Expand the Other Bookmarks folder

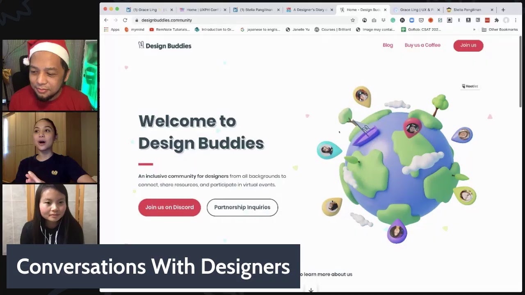pos(500,29)
